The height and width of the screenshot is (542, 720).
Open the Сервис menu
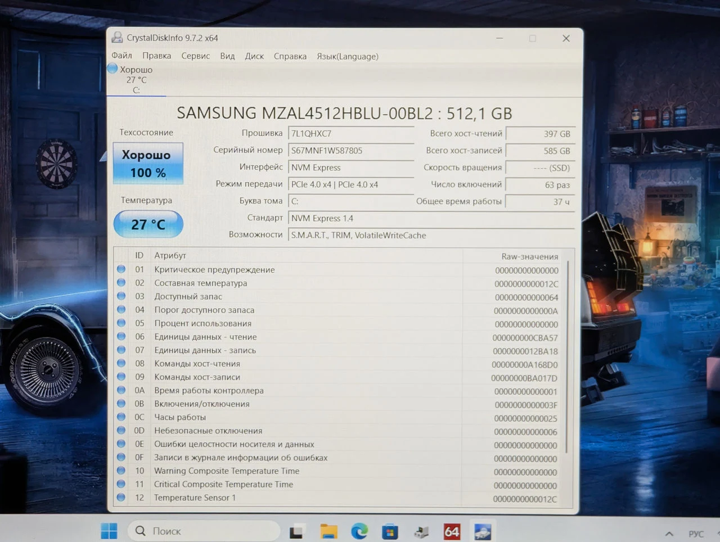click(195, 56)
